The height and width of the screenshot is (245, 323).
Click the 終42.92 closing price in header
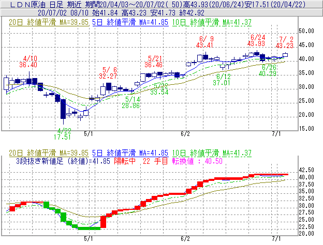coord(192,13)
